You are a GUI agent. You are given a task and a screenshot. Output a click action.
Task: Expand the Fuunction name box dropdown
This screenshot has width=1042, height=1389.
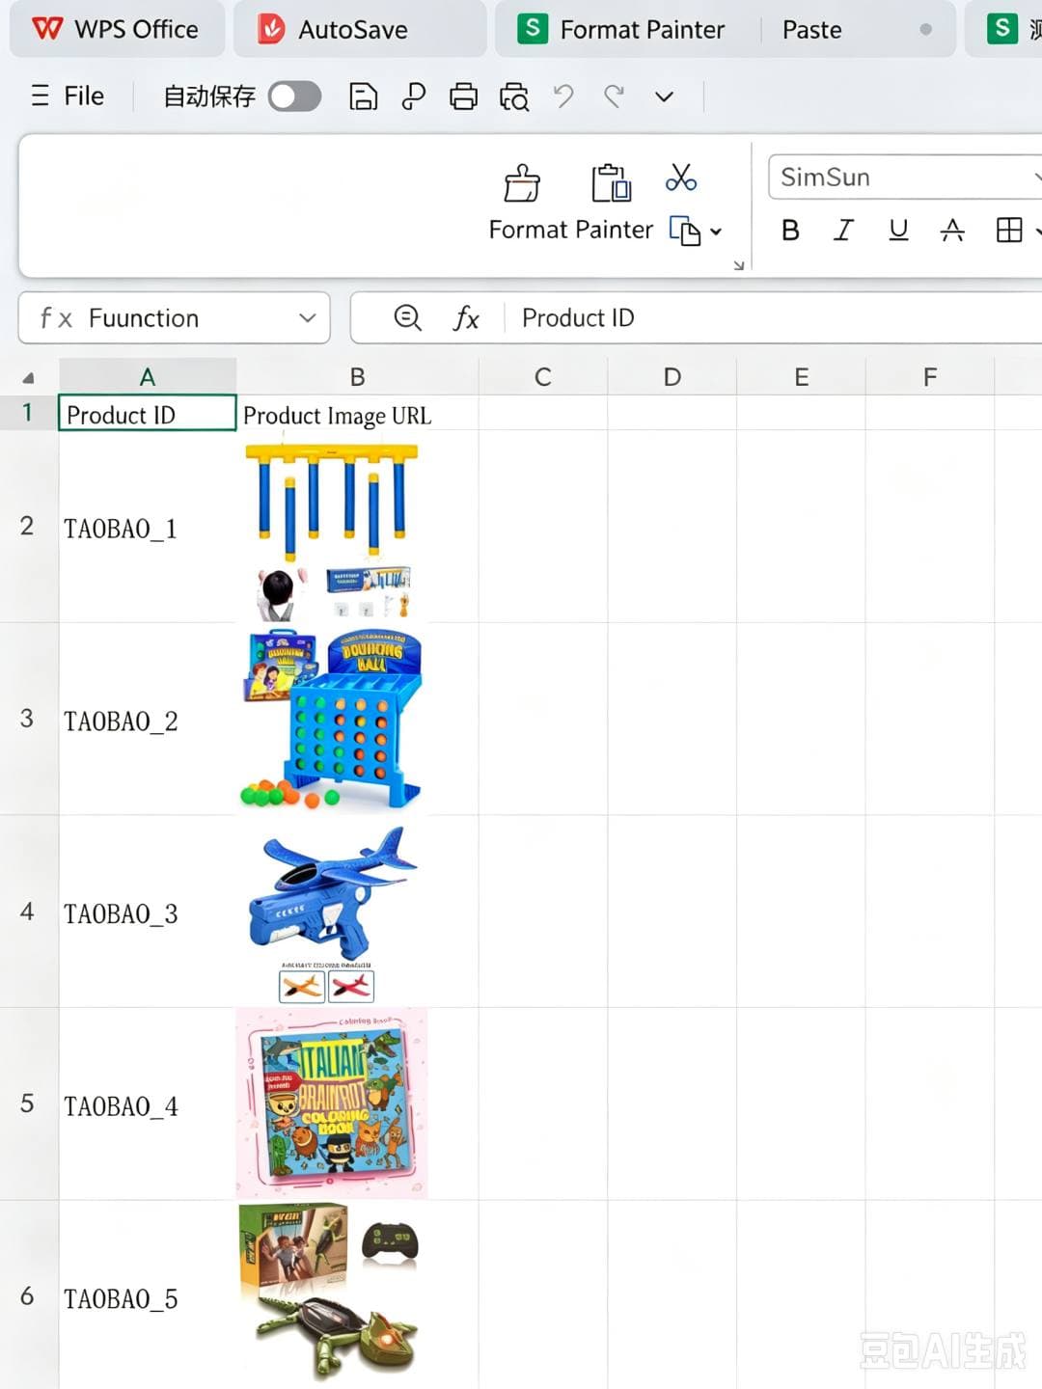pyautogui.click(x=308, y=318)
